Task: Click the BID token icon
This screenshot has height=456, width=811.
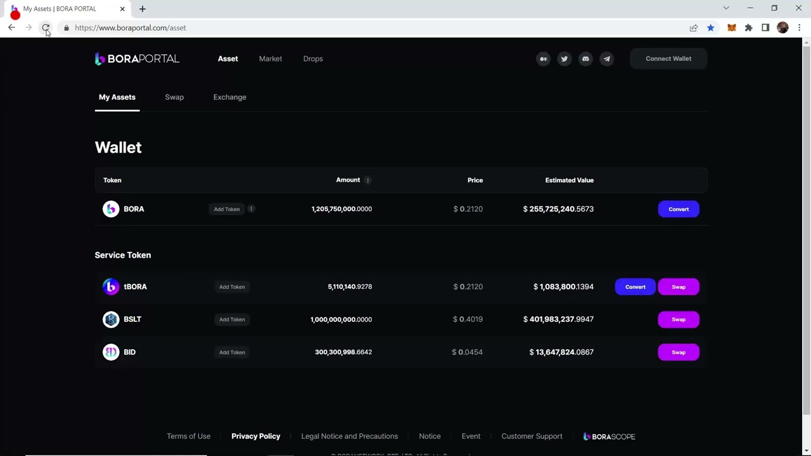Action: point(111,352)
